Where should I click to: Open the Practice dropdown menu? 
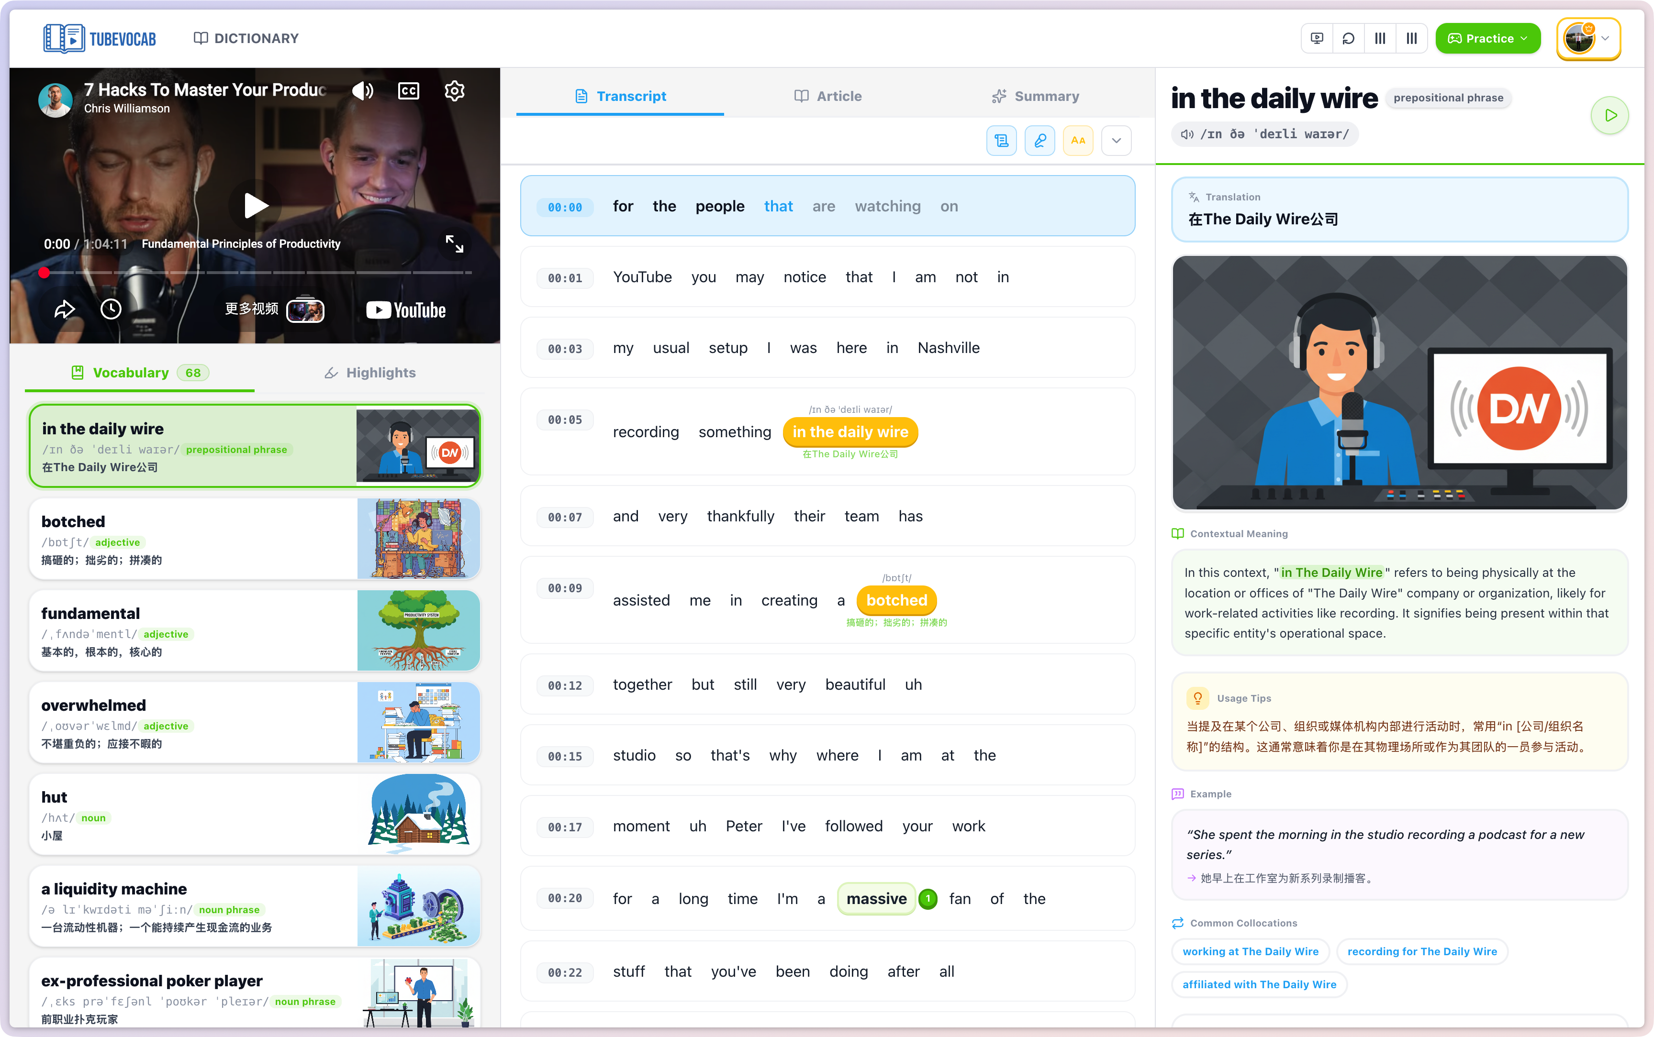tap(1486, 38)
